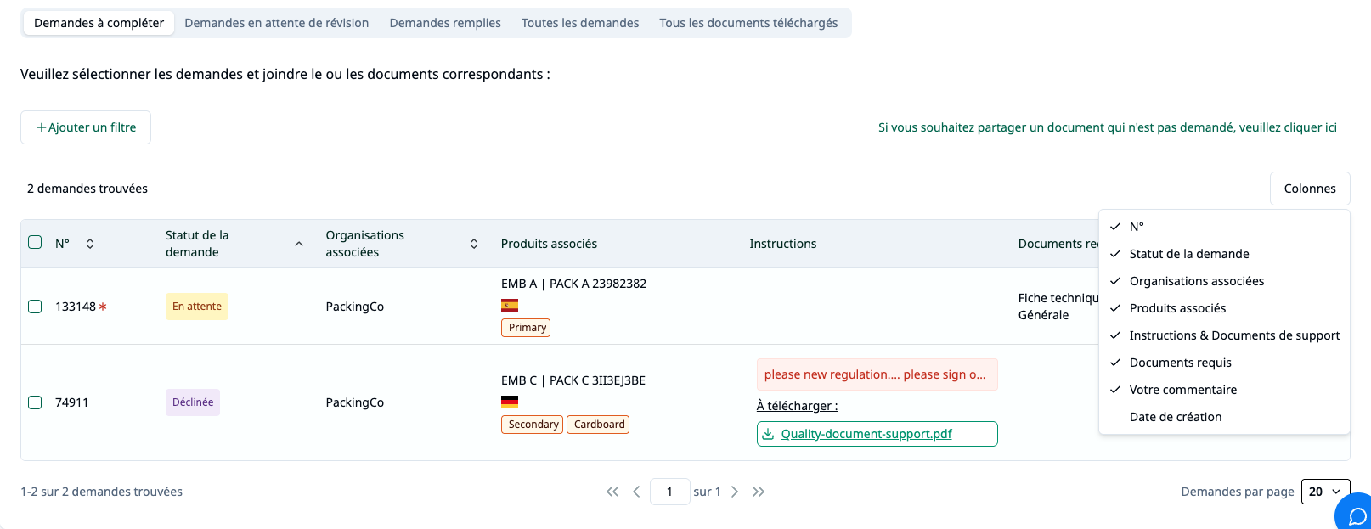1371x529 pixels.
Task: Check the box for request 133148
Action: click(35, 307)
